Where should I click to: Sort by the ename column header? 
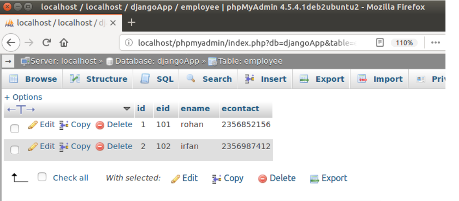click(x=195, y=108)
